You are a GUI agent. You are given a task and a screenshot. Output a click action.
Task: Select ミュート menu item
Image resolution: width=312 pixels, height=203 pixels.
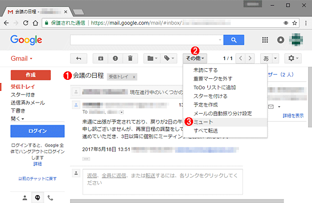225,122
